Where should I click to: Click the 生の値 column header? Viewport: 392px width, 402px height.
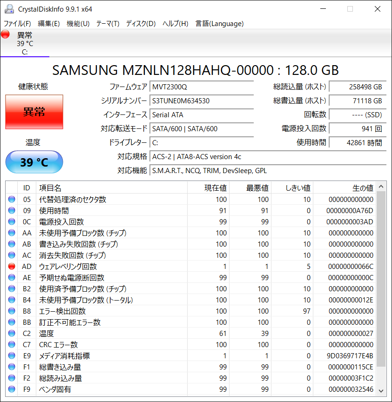coord(345,188)
